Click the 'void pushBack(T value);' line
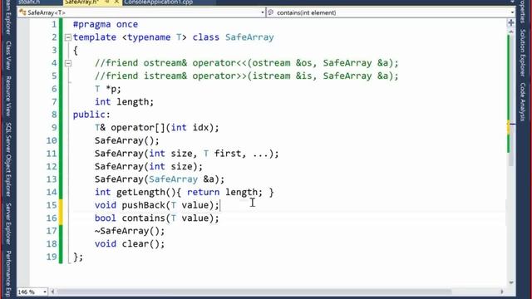This screenshot has width=532, height=299. [x=157, y=205]
